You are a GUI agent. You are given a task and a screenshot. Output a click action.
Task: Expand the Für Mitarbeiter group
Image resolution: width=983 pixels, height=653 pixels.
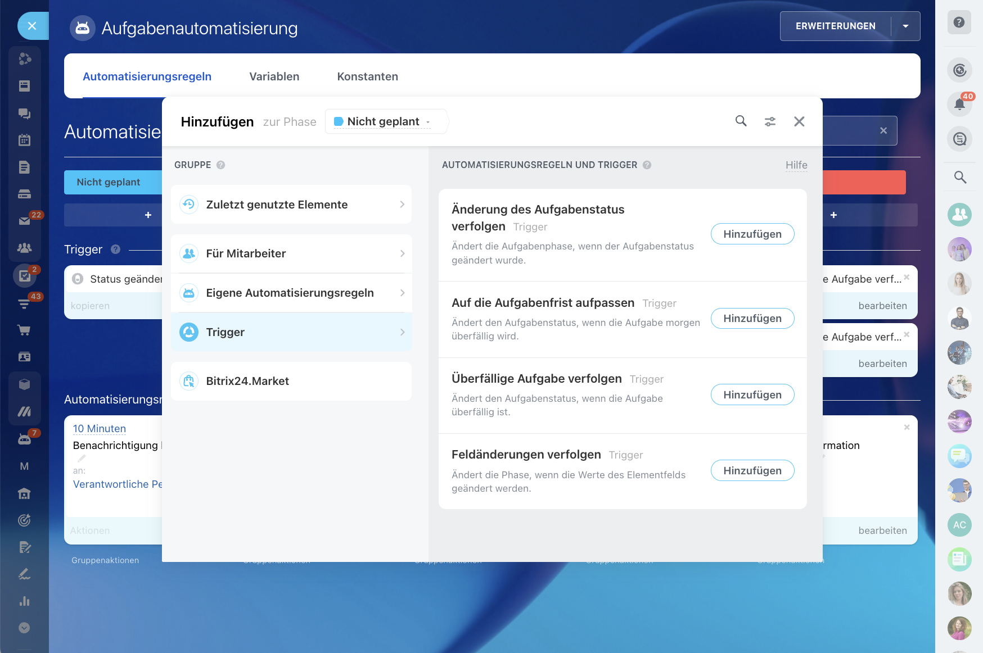click(x=291, y=253)
